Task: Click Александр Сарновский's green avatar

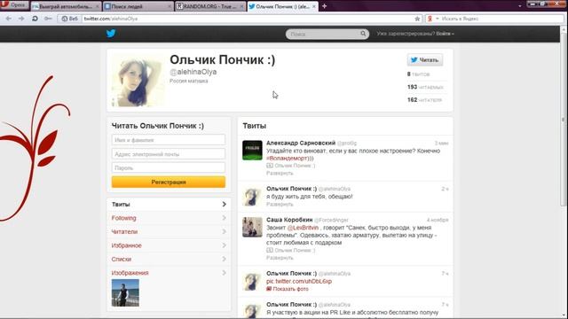Action: pyautogui.click(x=252, y=150)
